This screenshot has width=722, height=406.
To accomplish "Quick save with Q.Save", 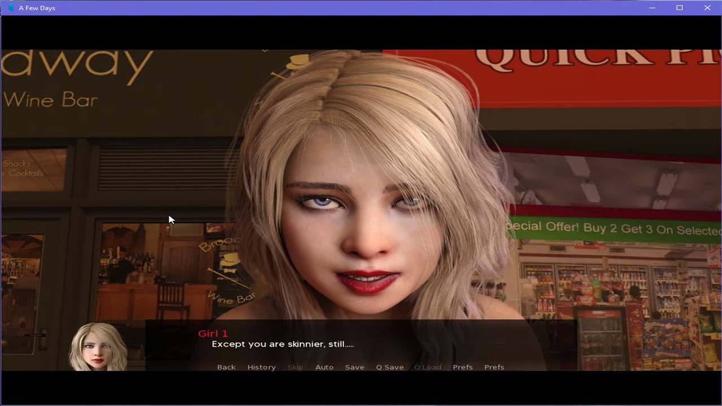I will [390, 367].
